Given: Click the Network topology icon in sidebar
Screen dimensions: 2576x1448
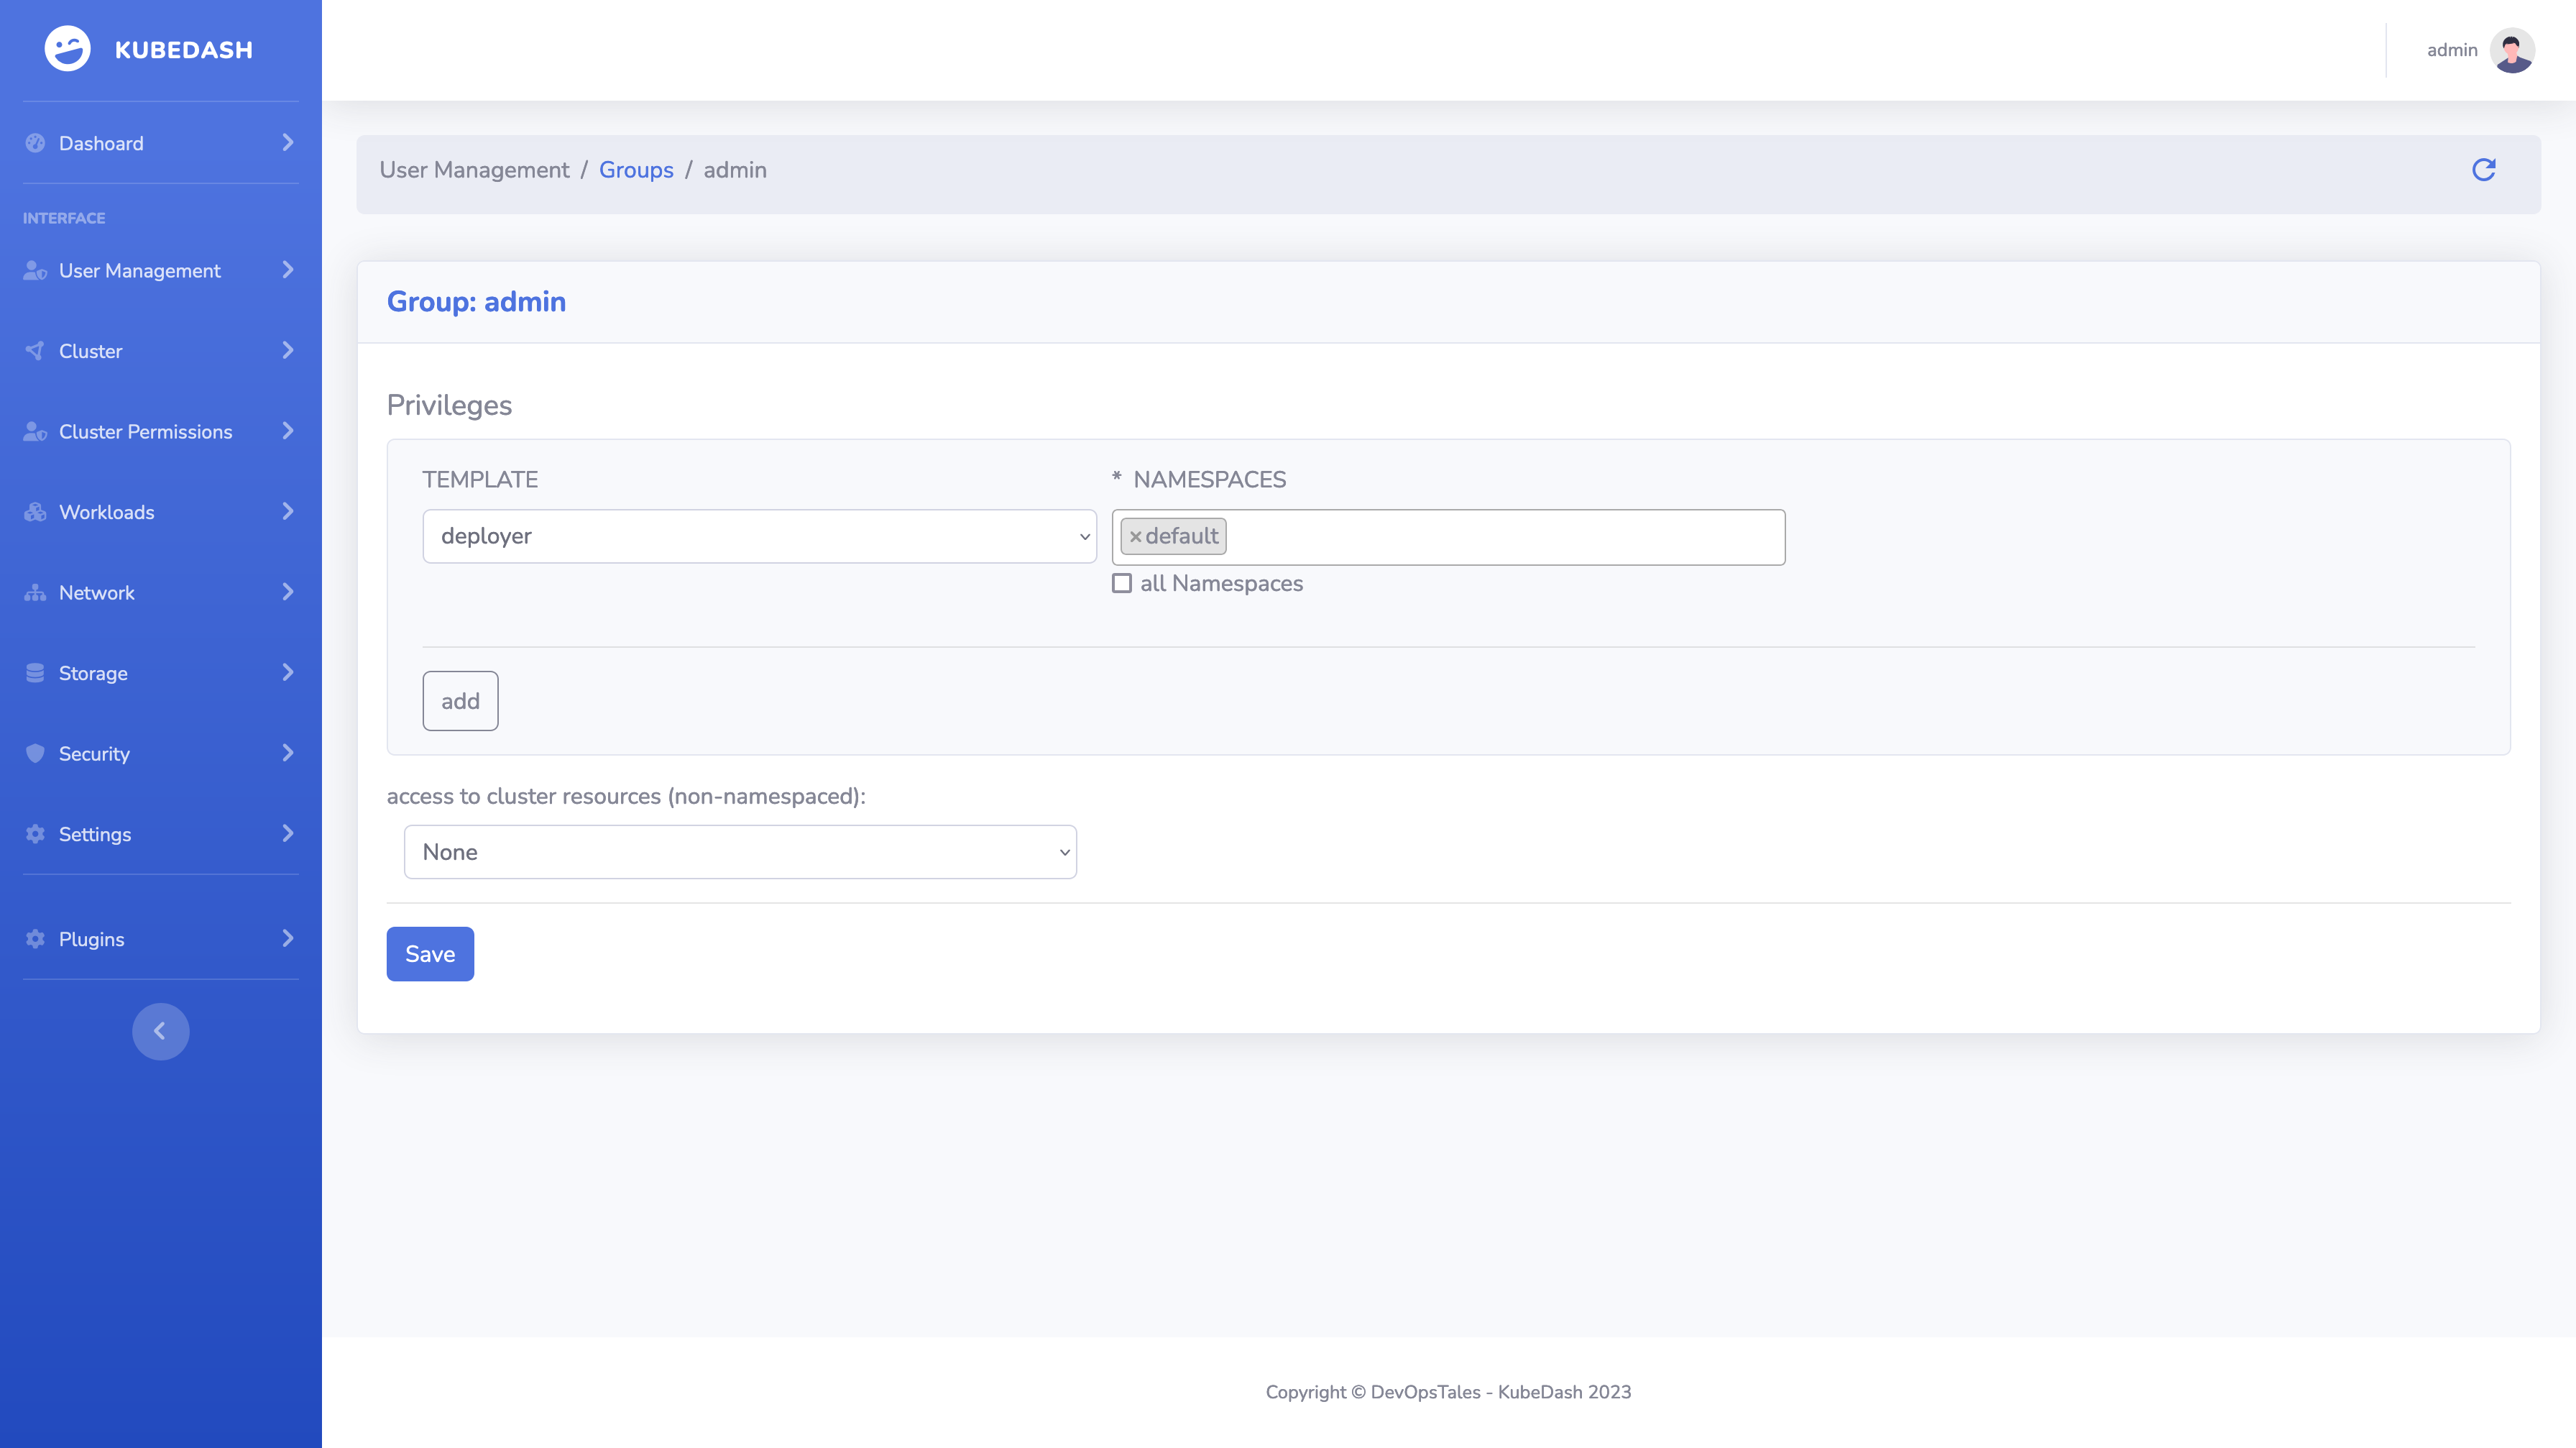Looking at the screenshot, I should point(35,593).
